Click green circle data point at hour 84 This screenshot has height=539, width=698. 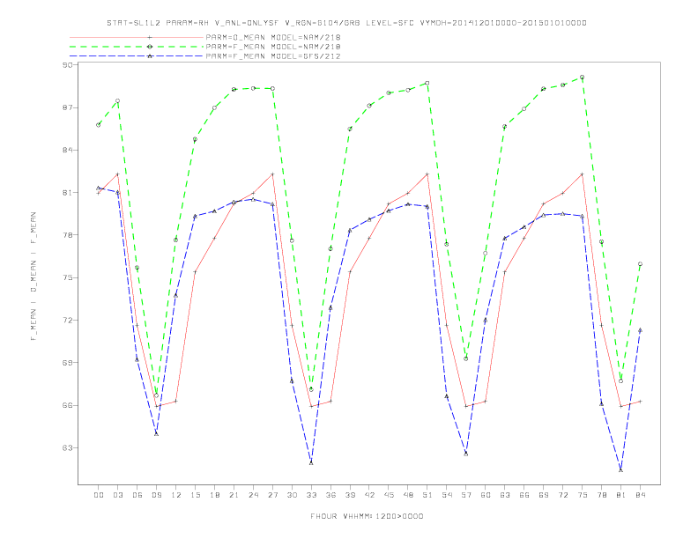click(x=640, y=264)
